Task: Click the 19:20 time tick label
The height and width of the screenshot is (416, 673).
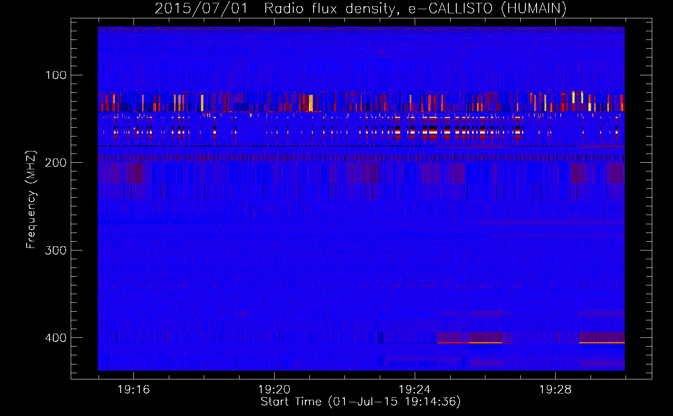Action: [x=274, y=390]
